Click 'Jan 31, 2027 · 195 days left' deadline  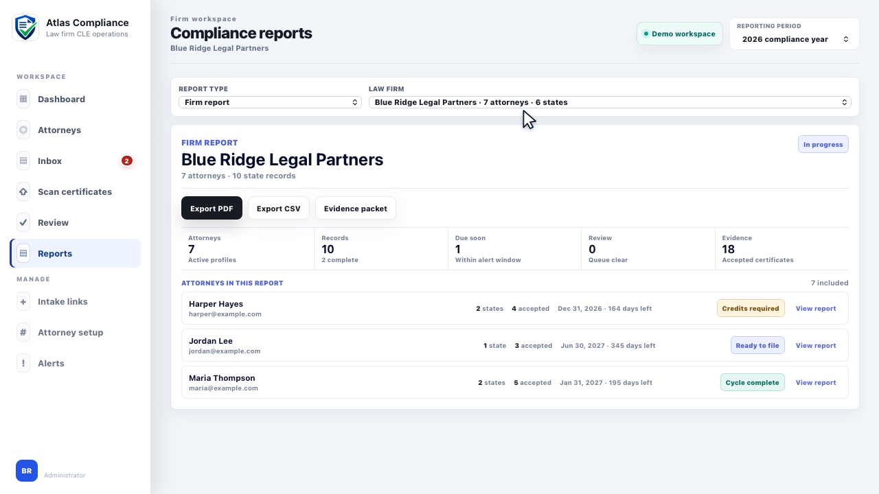[606, 383]
